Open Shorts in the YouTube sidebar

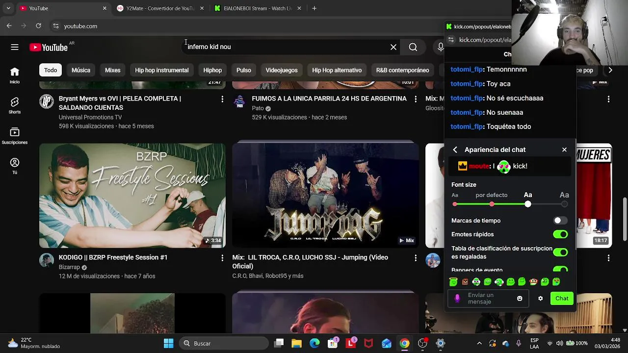tap(15, 105)
